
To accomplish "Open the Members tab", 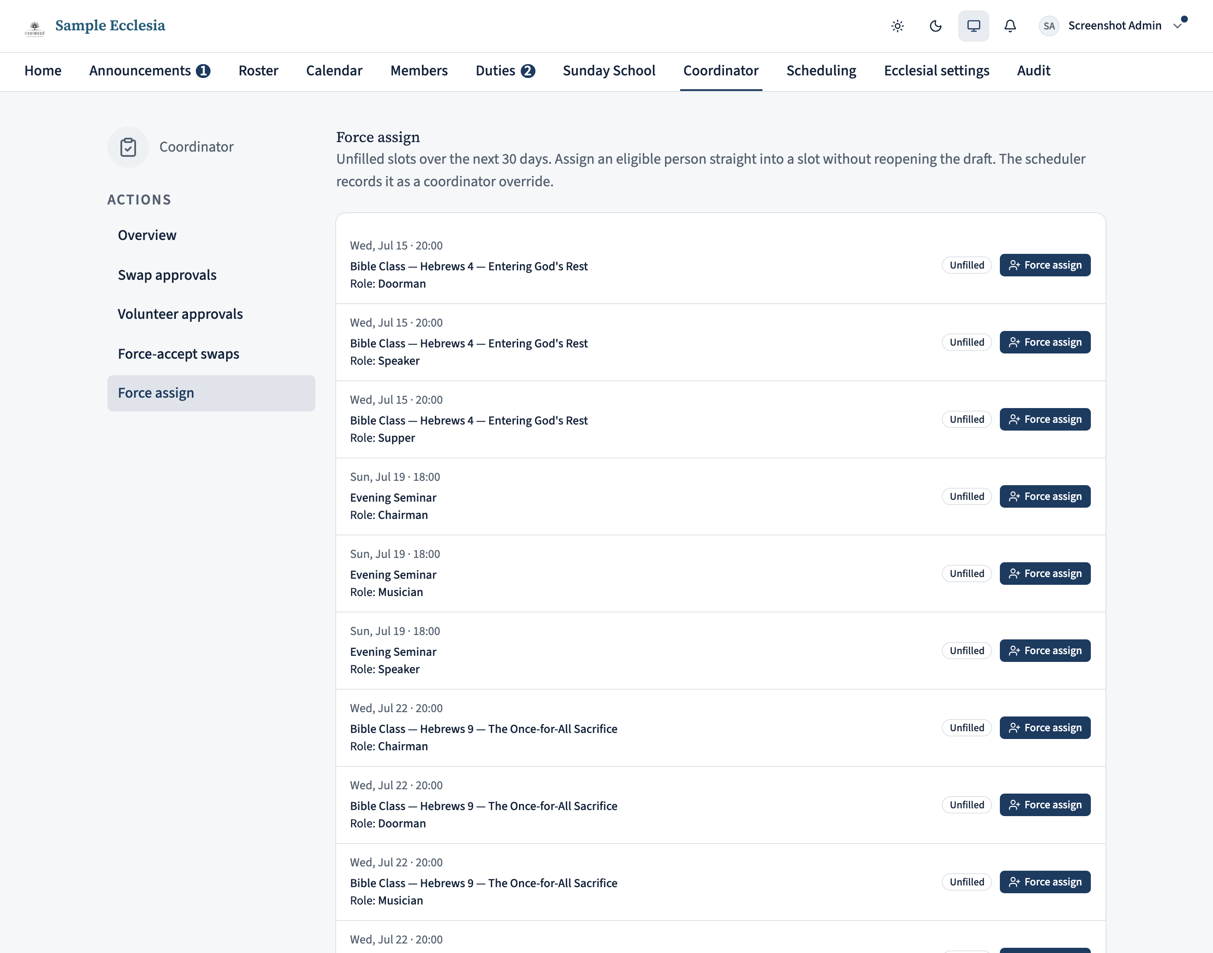I will 419,71.
